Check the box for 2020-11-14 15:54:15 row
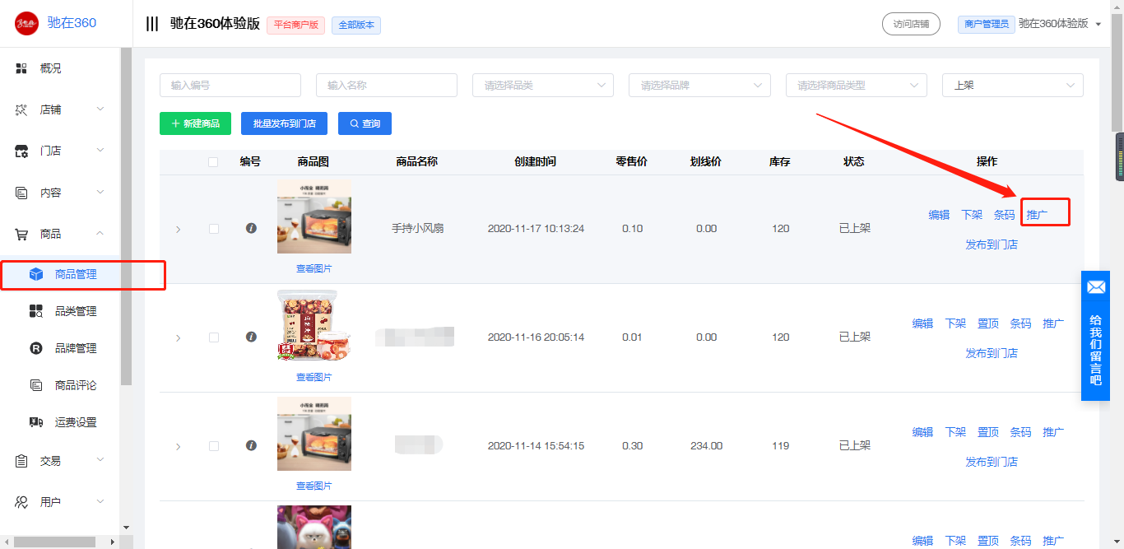The width and height of the screenshot is (1124, 549). [214, 446]
